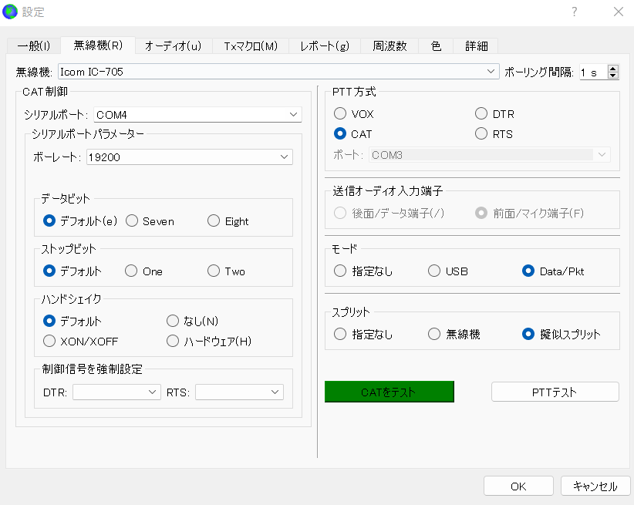Click the WSJT-X globe icon in title bar
This screenshot has width=634, height=505.
(x=11, y=12)
